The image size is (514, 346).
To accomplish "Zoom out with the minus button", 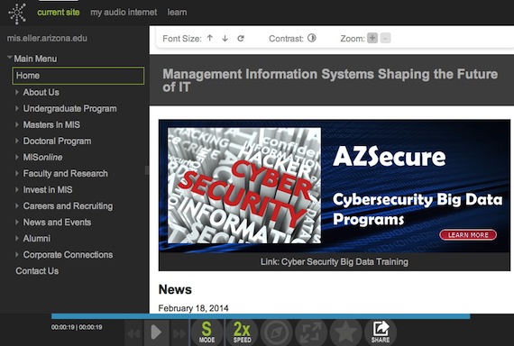I will coord(385,38).
